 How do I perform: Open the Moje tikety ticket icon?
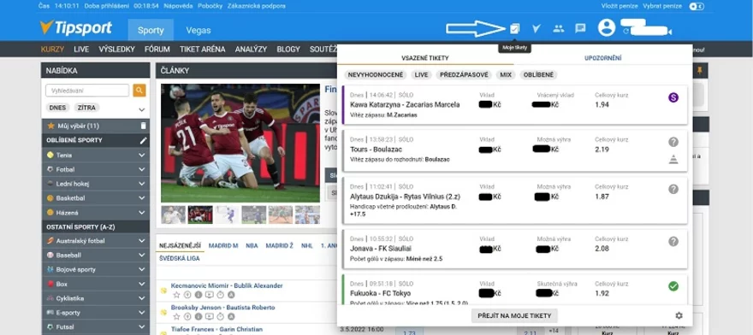(514, 28)
